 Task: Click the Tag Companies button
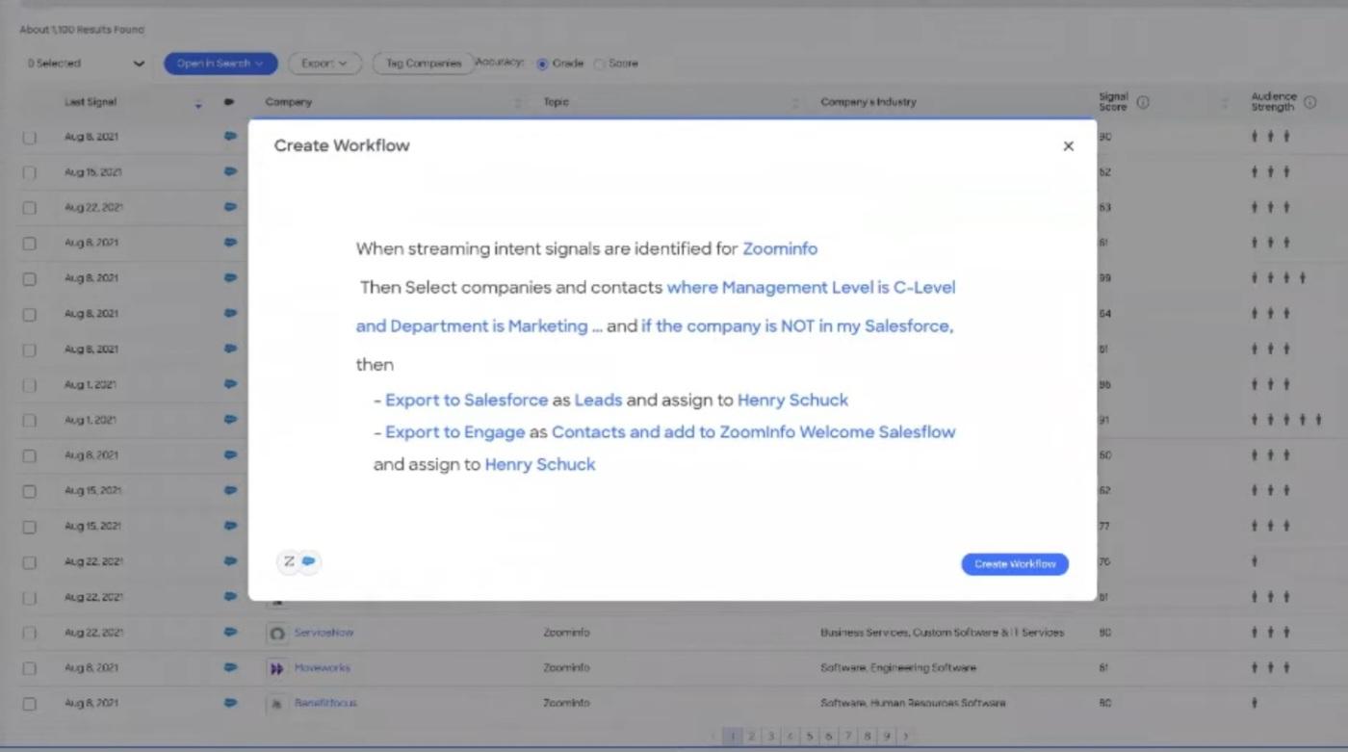pos(424,64)
